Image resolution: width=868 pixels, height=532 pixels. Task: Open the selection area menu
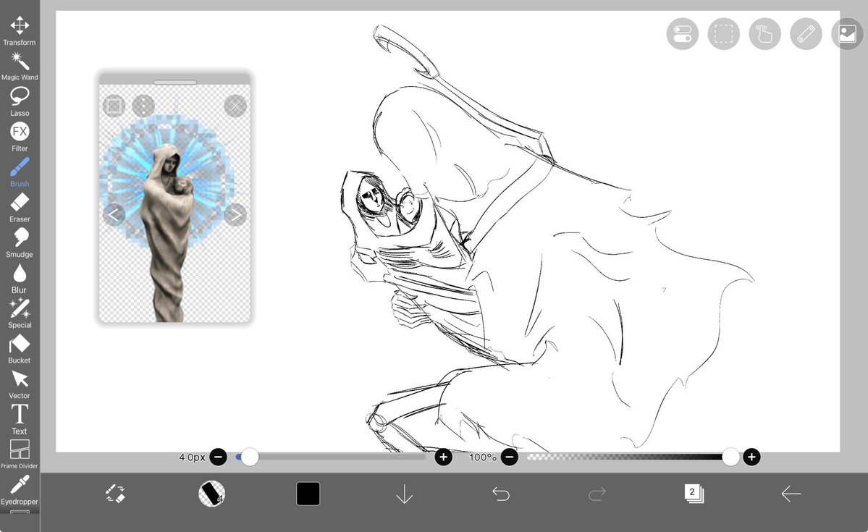pyautogui.click(x=723, y=33)
